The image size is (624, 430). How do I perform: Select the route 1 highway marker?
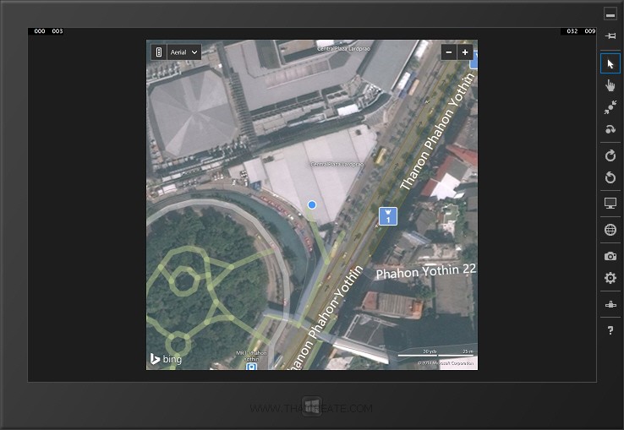coord(387,215)
